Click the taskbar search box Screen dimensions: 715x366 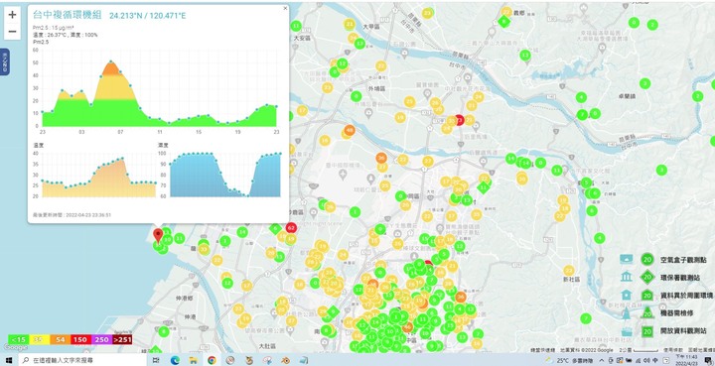(x=82, y=360)
